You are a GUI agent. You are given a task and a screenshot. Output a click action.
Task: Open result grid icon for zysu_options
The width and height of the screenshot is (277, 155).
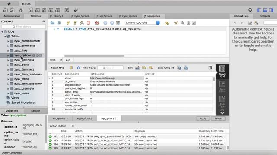pos(41,56)
